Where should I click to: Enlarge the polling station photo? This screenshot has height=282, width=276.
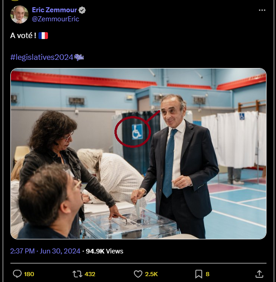pyautogui.click(x=138, y=153)
